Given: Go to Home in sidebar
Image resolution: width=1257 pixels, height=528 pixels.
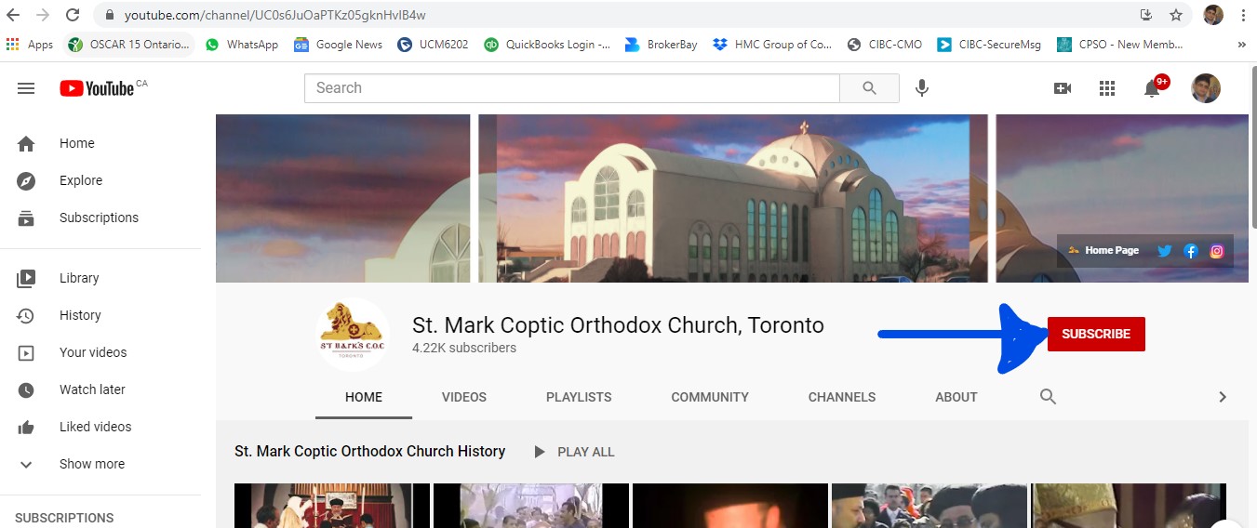Looking at the screenshot, I should pyautogui.click(x=100, y=143).
